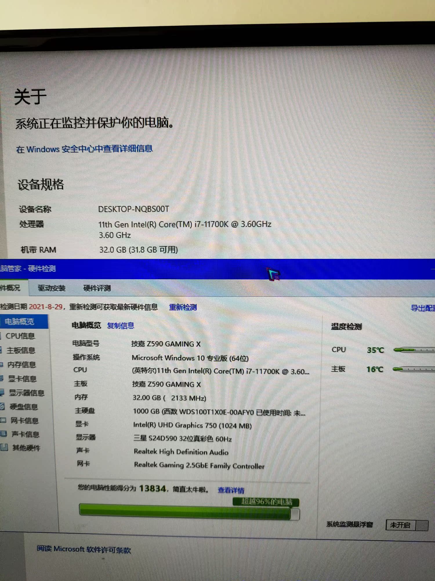Screen dimensions: 435x581
Task: Click the score value 13834
Action: point(153,489)
